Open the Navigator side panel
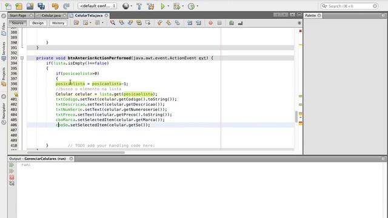The image size is (388, 218). pyautogui.click(x=4, y=113)
